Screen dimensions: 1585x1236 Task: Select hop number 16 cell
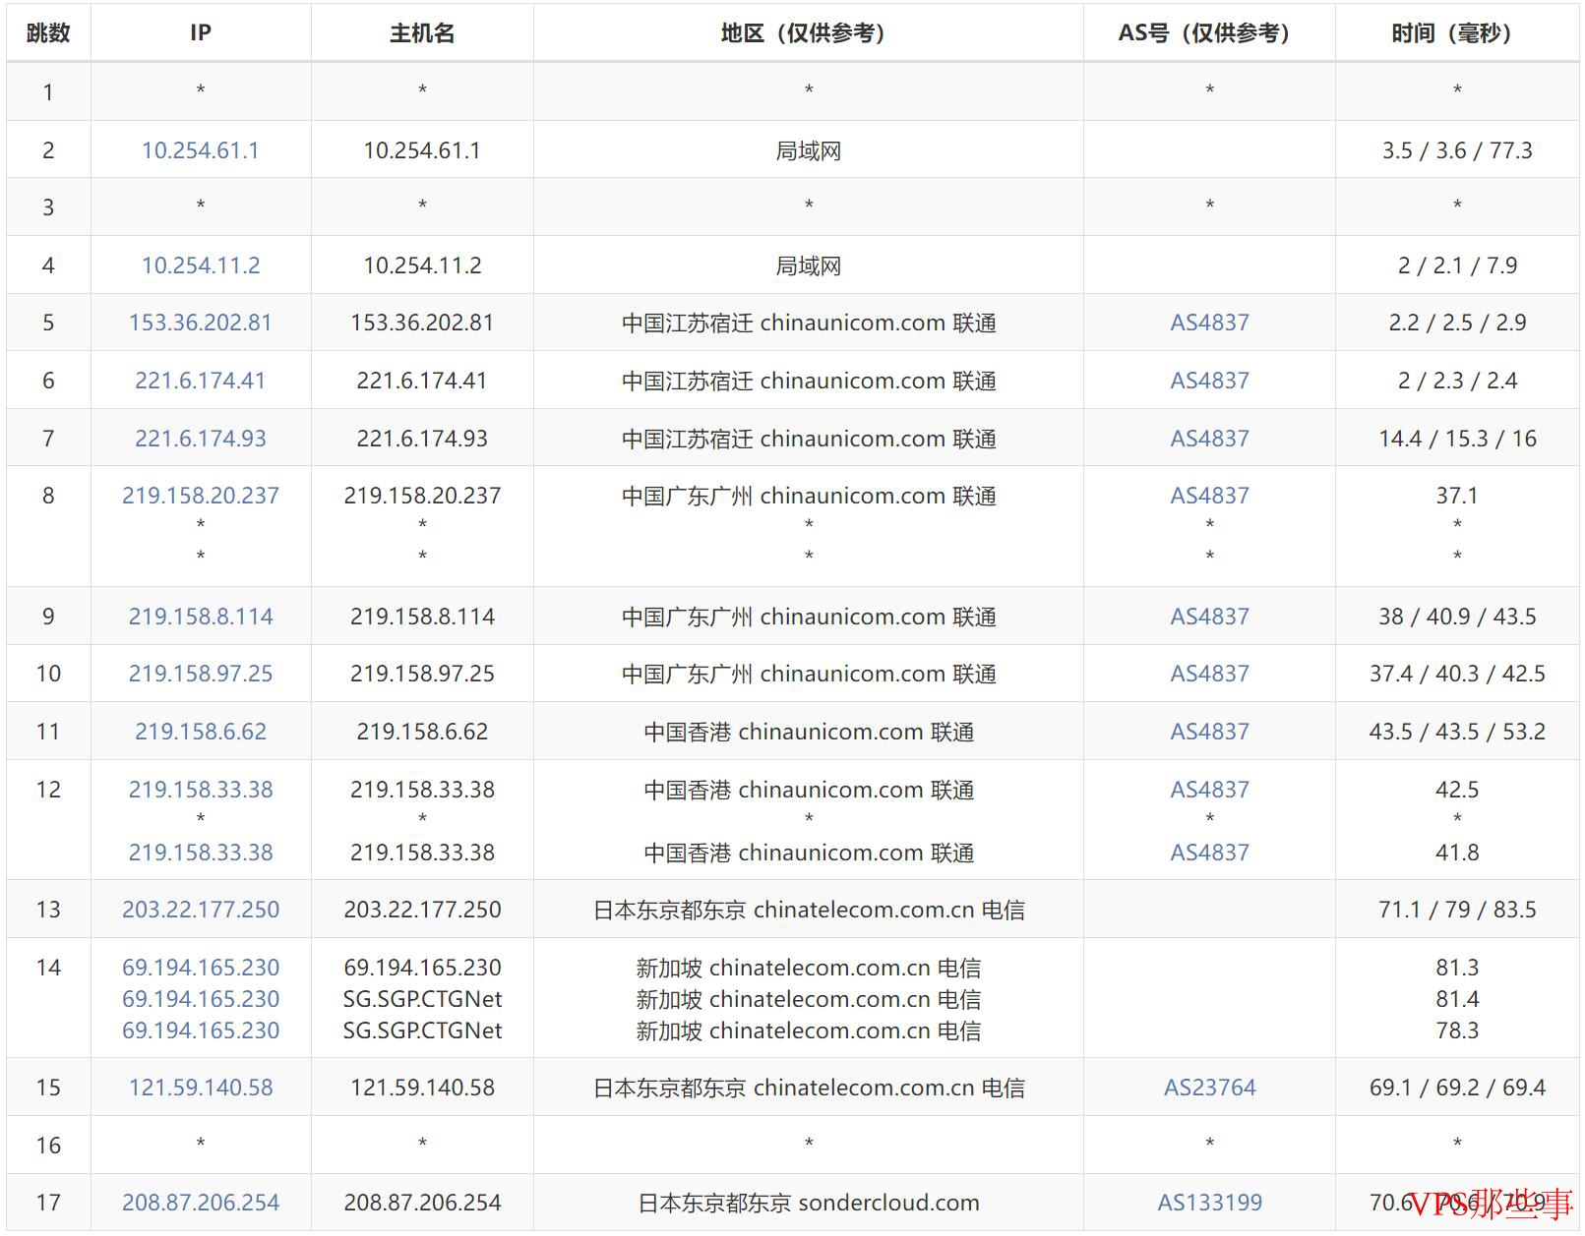tap(48, 1145)
